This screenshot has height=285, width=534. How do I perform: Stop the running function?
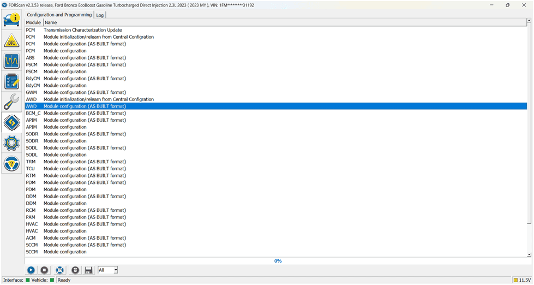click(44, 270)
